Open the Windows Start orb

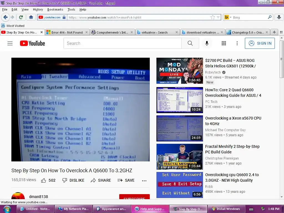[x=7, y=209]
